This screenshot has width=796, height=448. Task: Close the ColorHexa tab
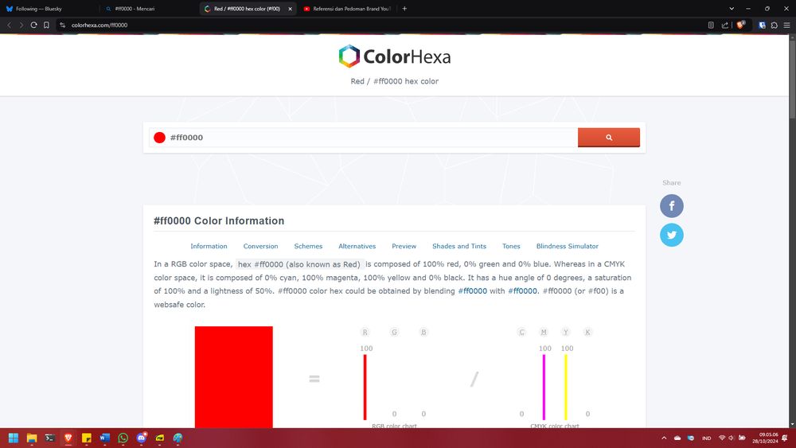tap(290, 9)
